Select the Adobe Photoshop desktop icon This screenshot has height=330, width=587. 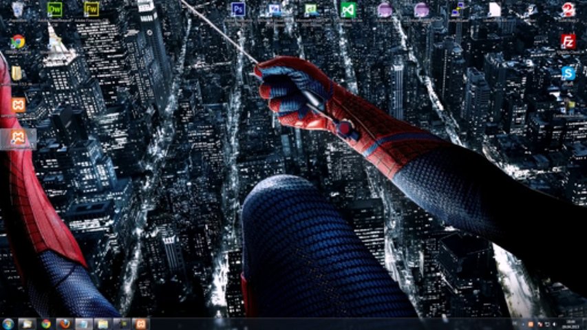click(238, 10)
